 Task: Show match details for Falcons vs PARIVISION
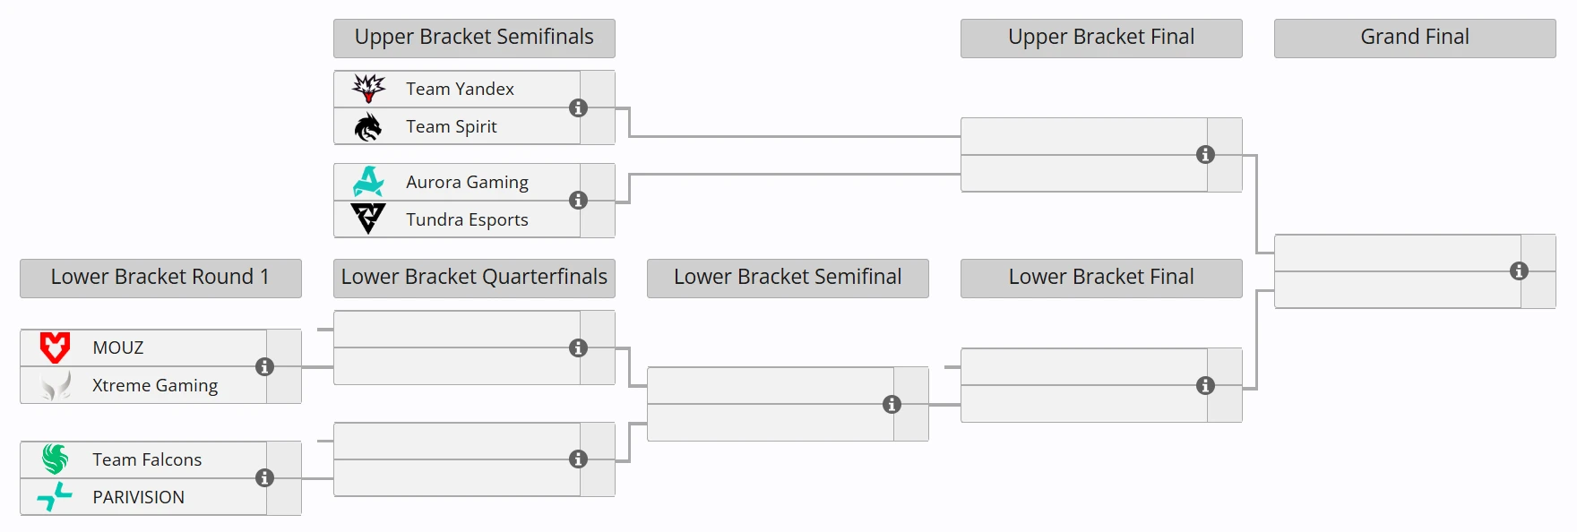[265, 478]
